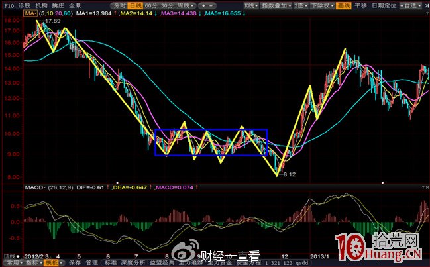Screen dimensions: 430x267
Task: Switch to 分时 intraday view
Action: click(119, 5)
